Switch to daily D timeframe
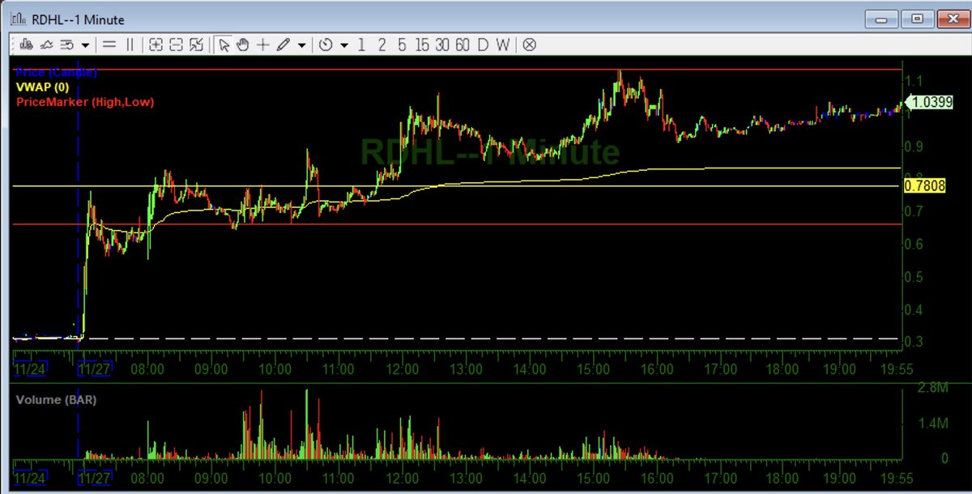The image size is (972, 494). click(483, 45)
